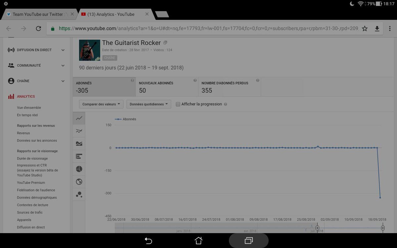Click the Analytics bar chart sidebar icon
This screenshot has width=397, height=248.
point(11,97)
